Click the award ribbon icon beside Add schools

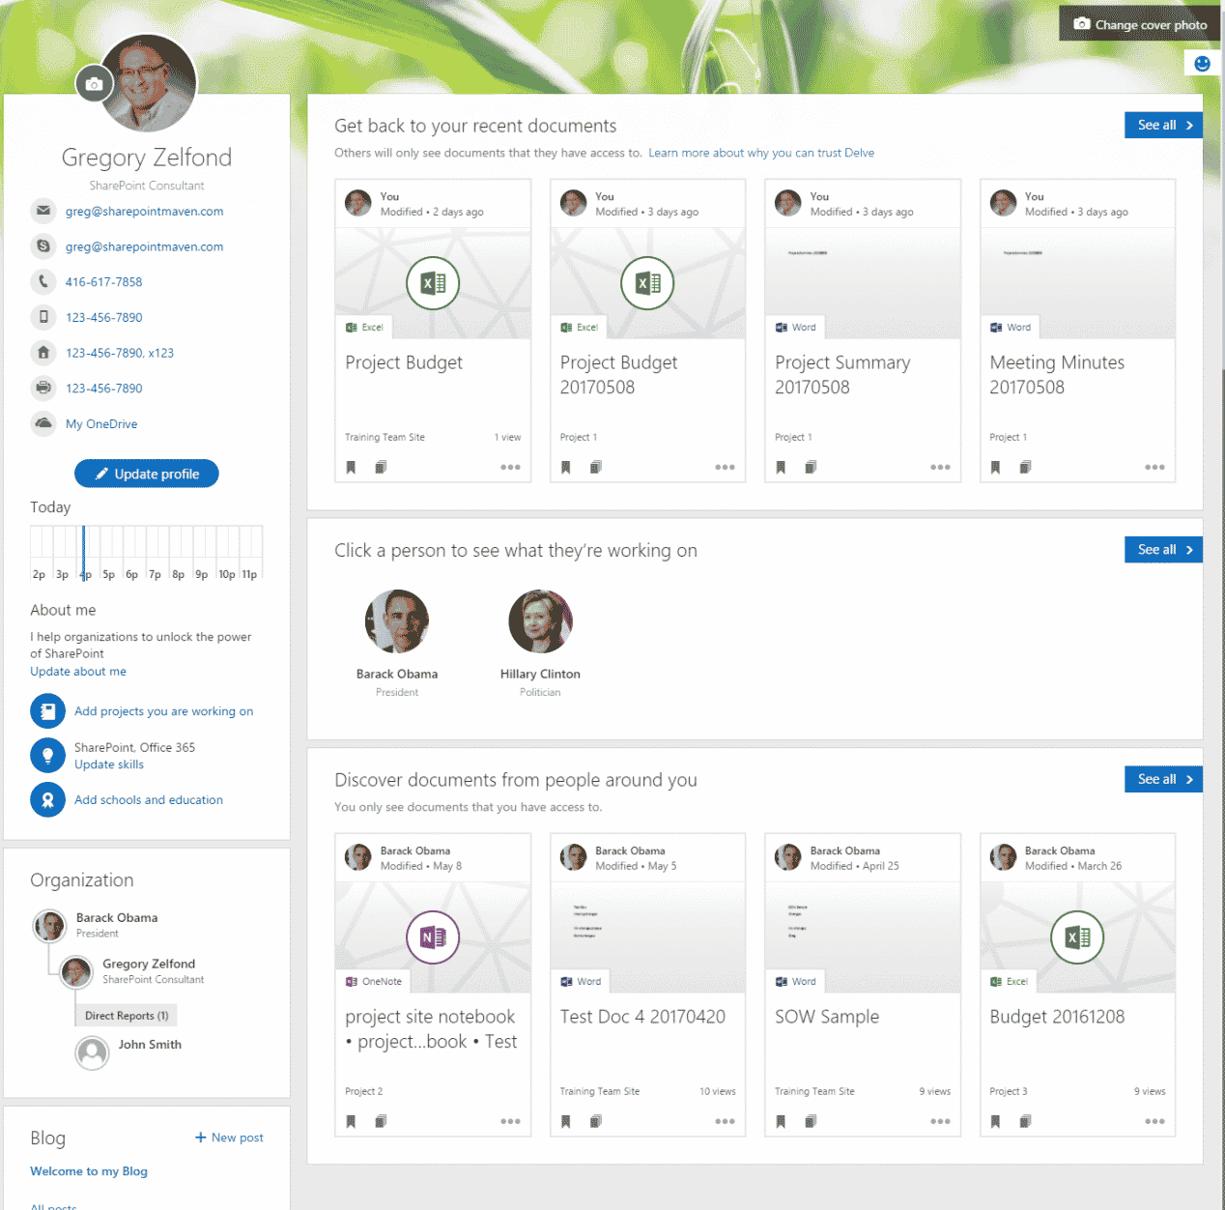pyautogui.click(x=47, y=799)
